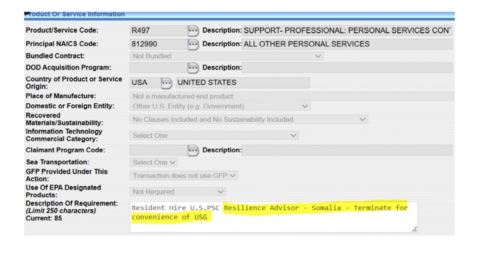Open lookup for Product/Service Code

point(193,31)
